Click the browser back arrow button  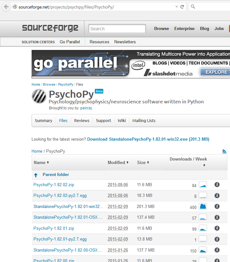[x=6, y=7]
